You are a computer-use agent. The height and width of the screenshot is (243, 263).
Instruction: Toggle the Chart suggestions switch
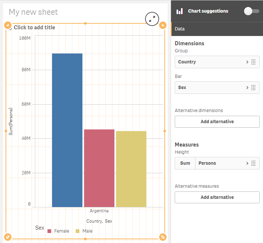[252, 11]
